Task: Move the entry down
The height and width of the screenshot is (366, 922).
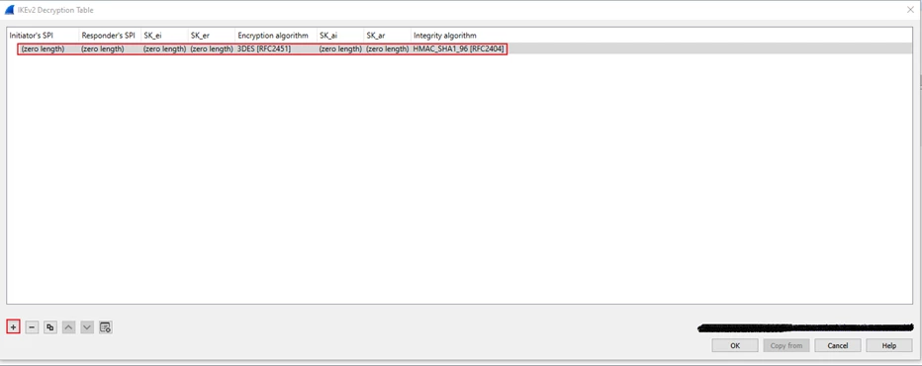Action: tap(87, 327)
